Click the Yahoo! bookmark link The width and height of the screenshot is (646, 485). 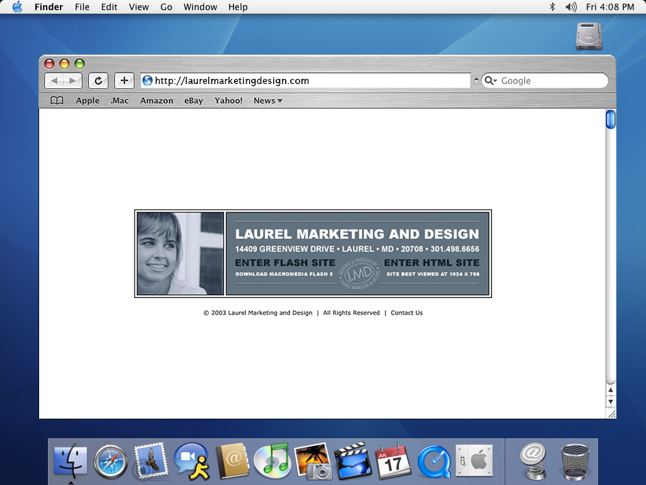pos(228,100)
